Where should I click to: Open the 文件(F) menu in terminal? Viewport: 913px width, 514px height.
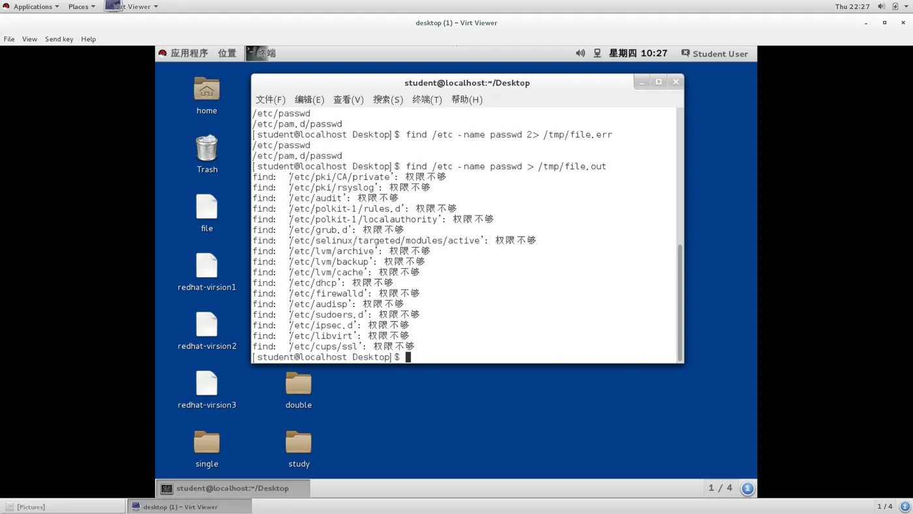[x=271, y=100]
